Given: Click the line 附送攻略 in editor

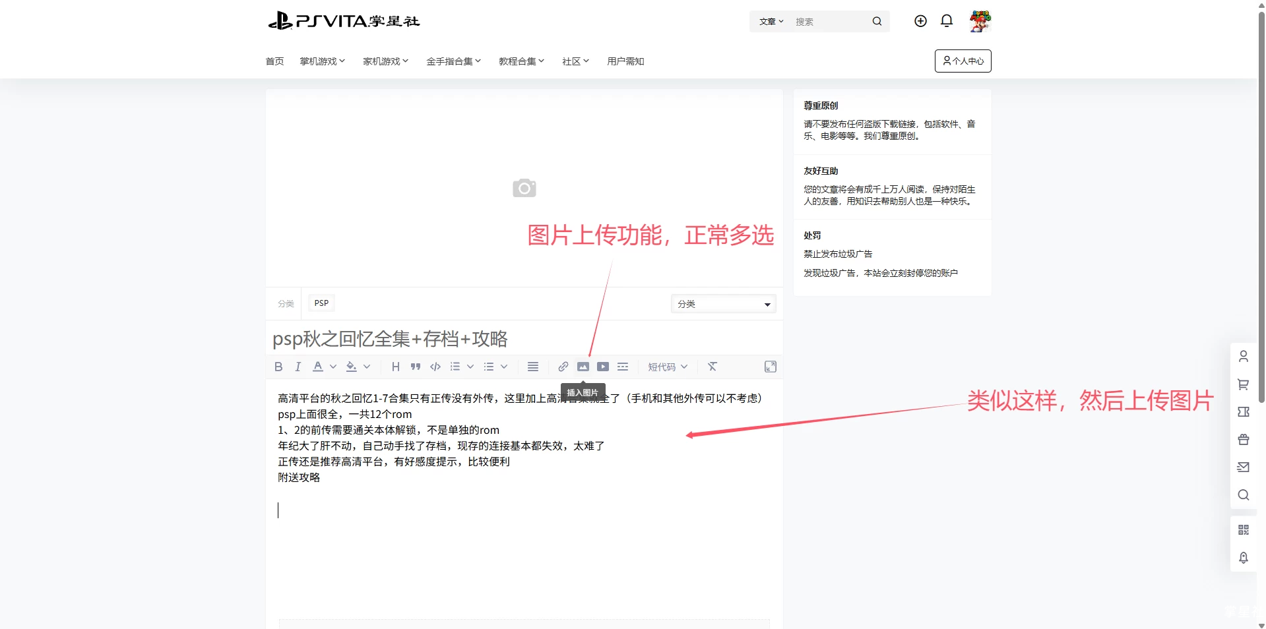Looking at the screenshot, I should 299,477.
